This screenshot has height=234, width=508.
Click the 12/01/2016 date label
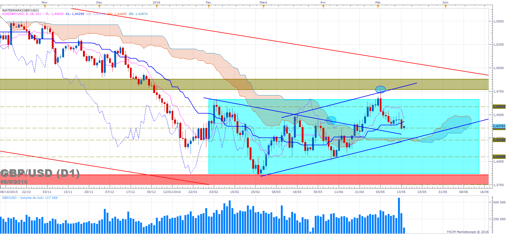tap(172, 192)
